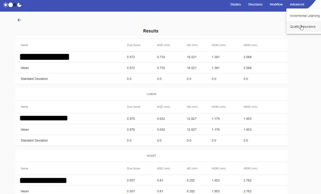Toggle the light/dark theme switch
This screenshot has height=194, width=321.
(12, 5)
